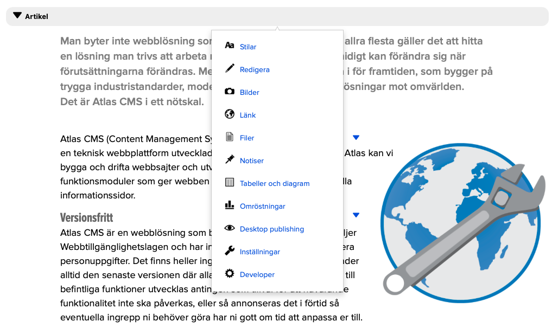
Task: Click the Stilar 'Aa' icon
Action: click(x=229, y=46)
